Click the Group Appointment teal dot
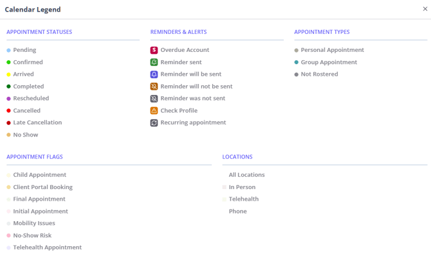 (297, 62)
